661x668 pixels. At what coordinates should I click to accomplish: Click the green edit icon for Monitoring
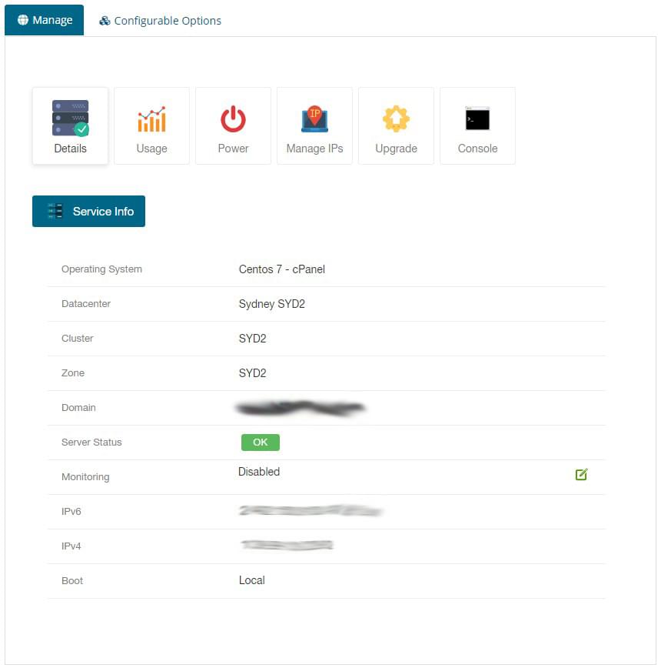click(581, 475)
